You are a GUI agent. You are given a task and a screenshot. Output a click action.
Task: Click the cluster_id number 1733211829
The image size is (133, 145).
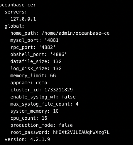[x=59, y=90]
